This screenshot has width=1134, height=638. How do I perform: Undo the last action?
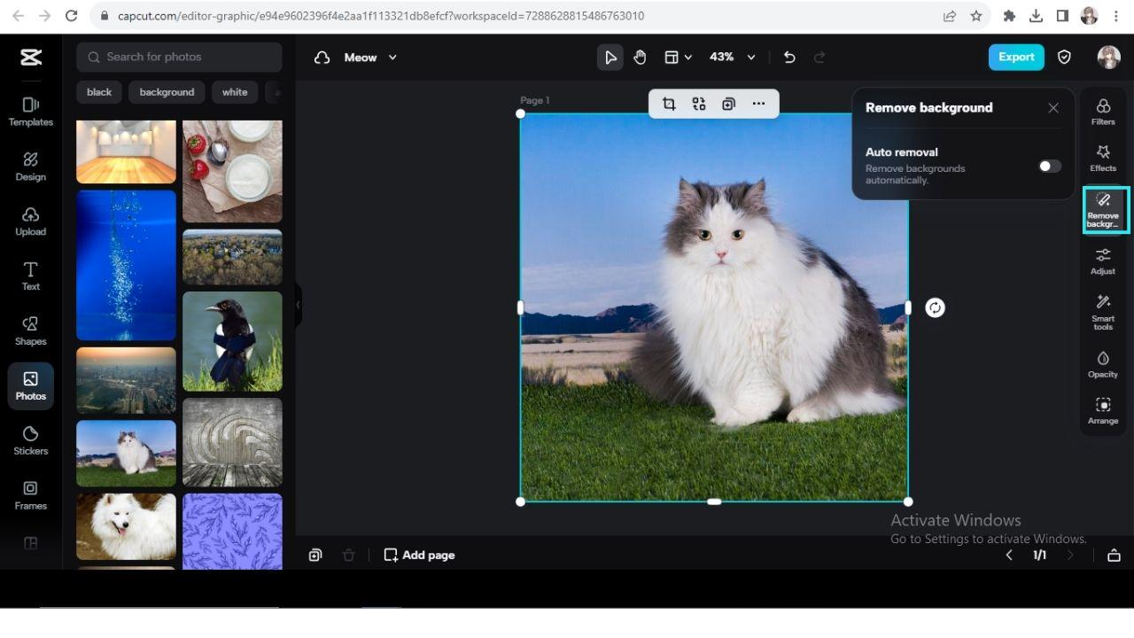pos(789,57)
